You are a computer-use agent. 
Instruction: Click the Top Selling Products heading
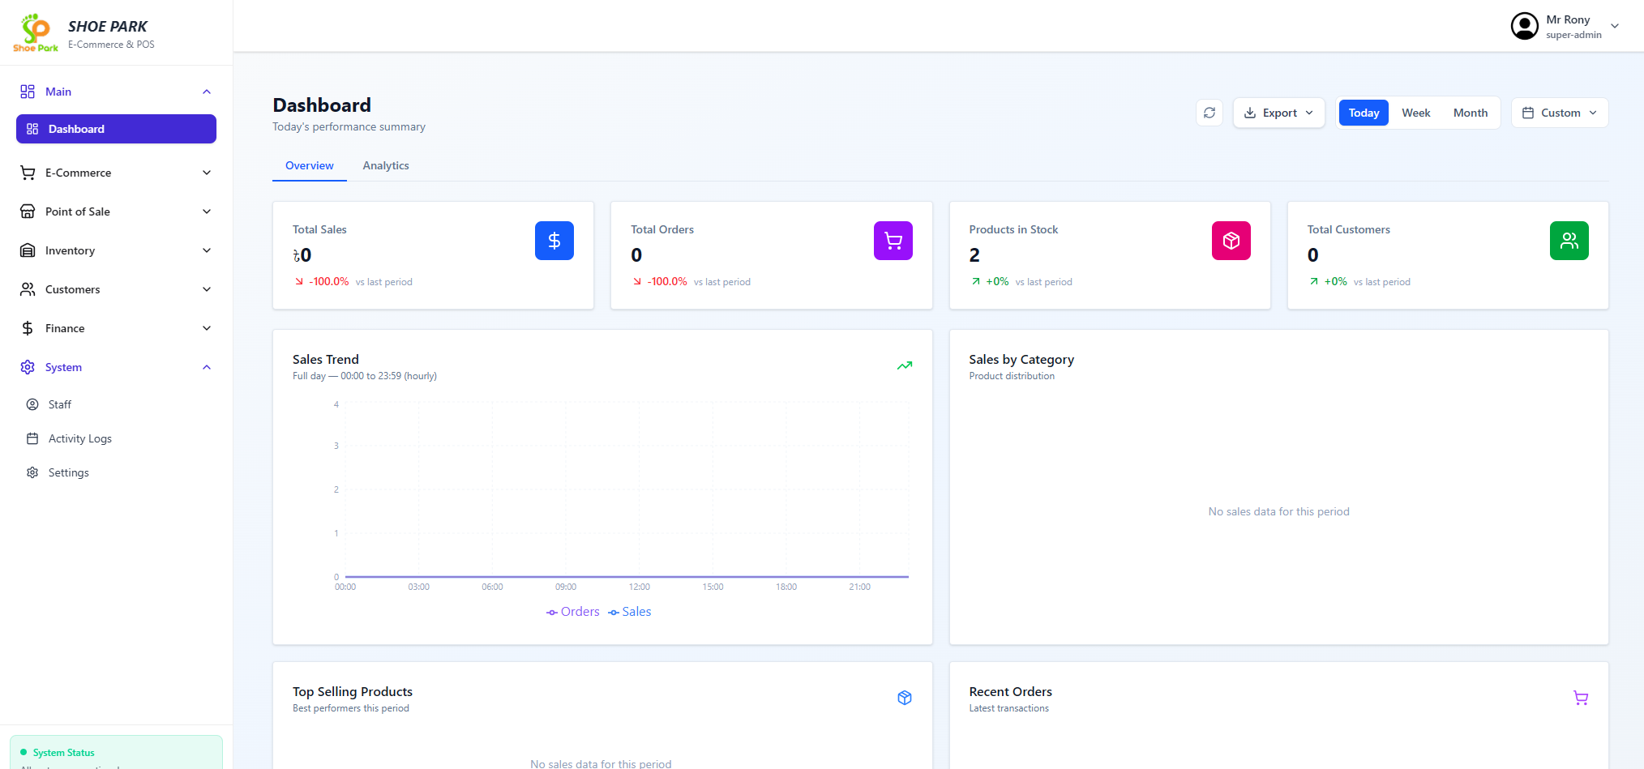[353, 691]
